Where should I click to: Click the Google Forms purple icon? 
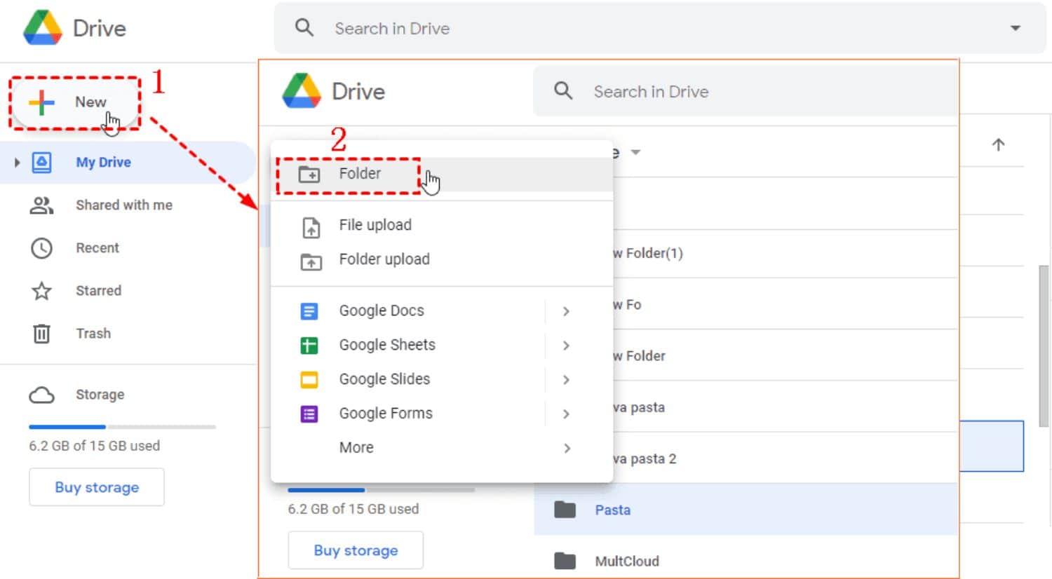point(309,414)
